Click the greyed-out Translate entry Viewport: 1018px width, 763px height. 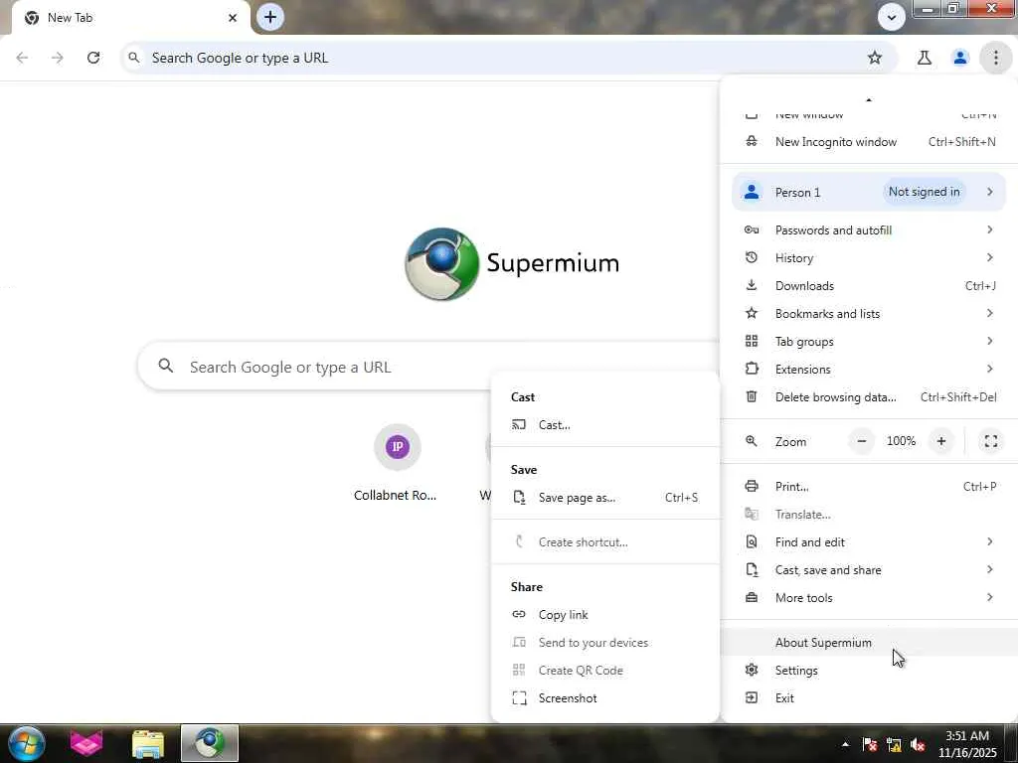869,514
